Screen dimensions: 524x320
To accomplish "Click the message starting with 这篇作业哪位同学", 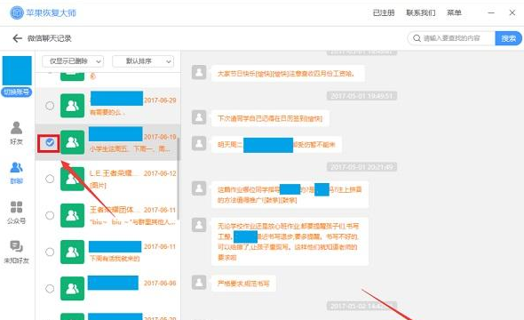I will coord(290,195).
